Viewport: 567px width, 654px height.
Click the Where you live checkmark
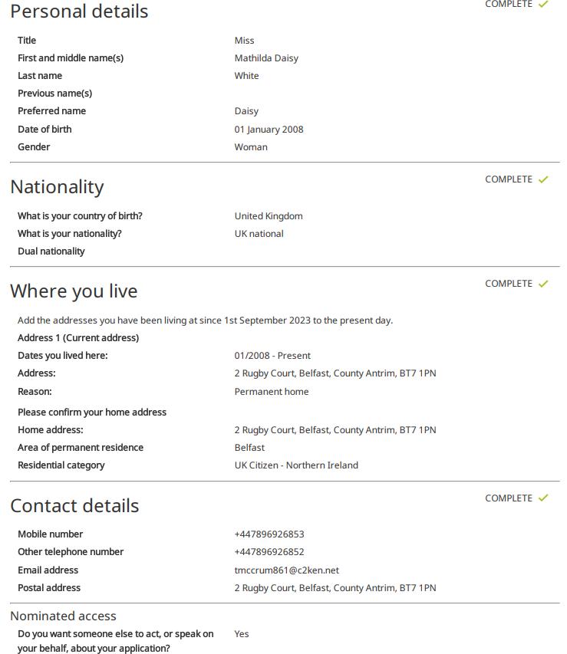542,284
